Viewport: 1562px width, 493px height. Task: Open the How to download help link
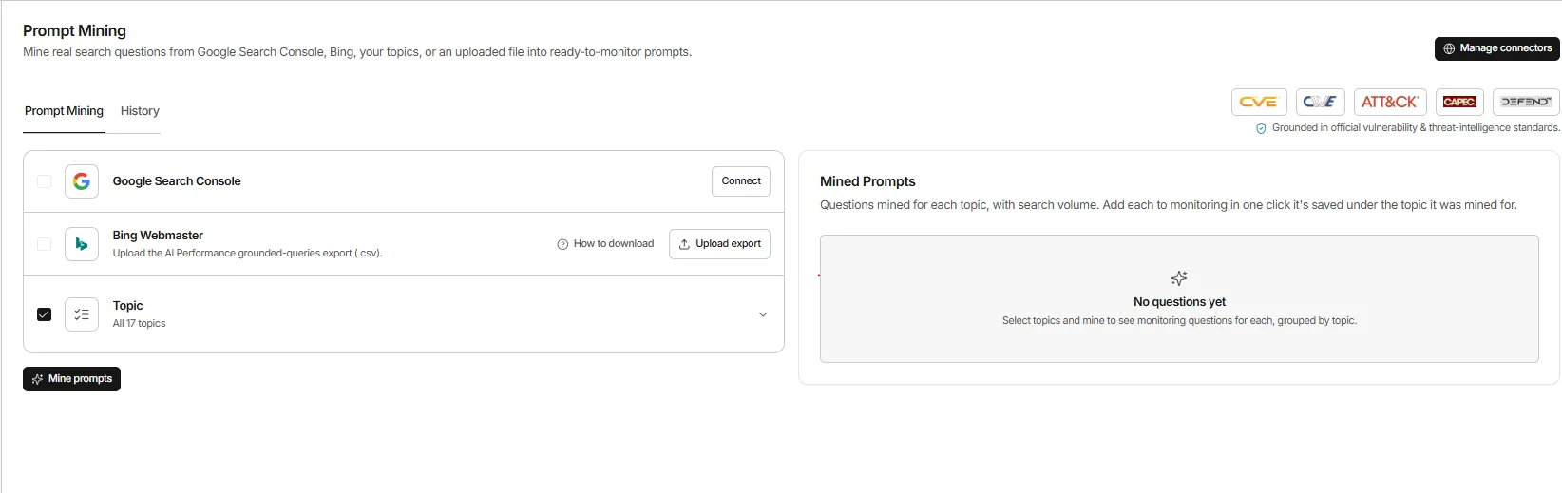point(605,244)
